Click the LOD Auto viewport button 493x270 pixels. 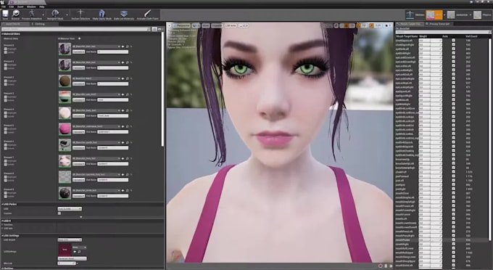click(231, 25)
